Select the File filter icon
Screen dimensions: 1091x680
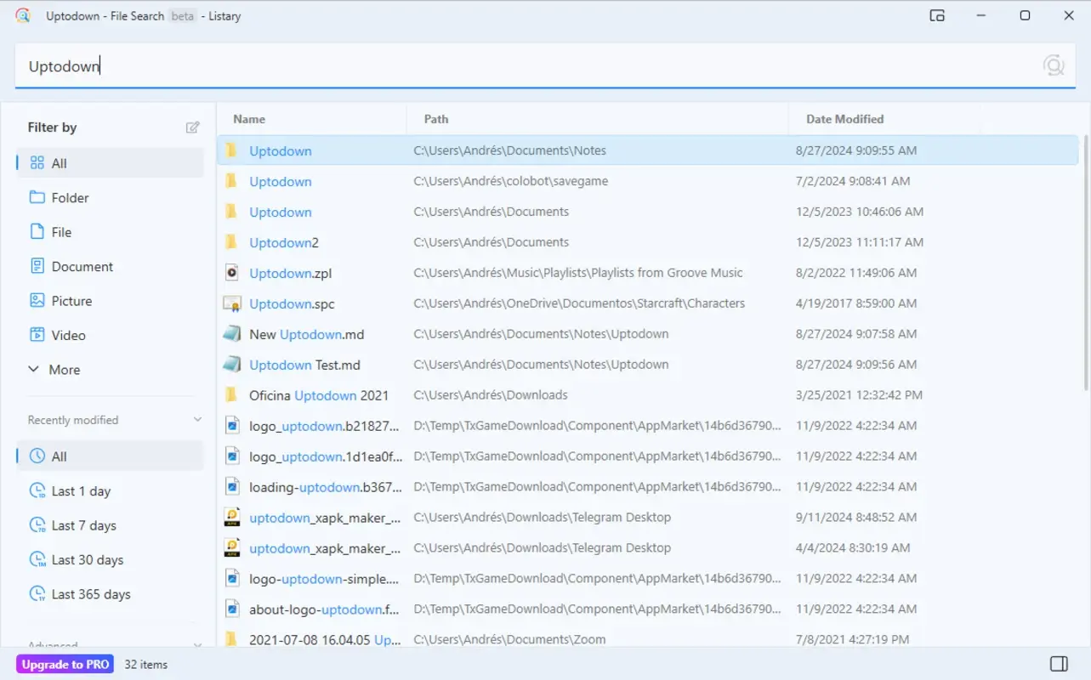(x=37, y=231)
